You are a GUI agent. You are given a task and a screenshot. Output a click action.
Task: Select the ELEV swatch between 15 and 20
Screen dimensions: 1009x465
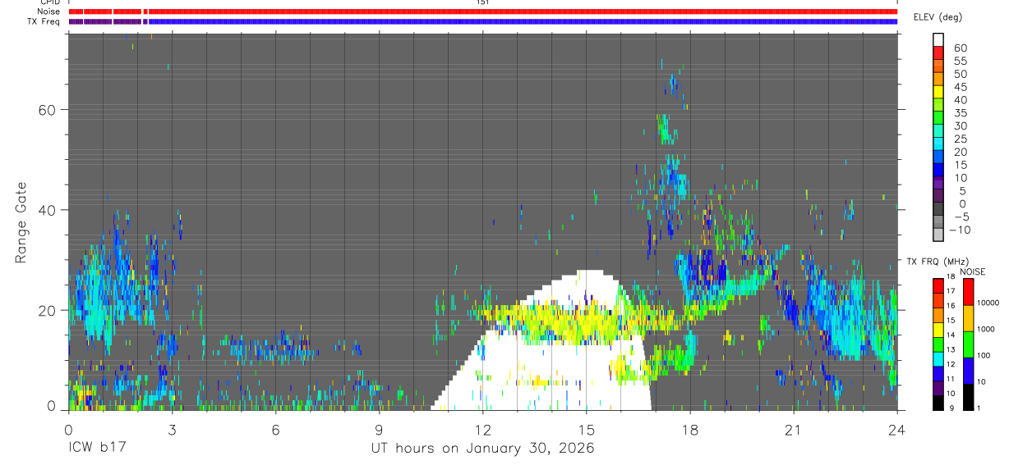click(938, 158)
